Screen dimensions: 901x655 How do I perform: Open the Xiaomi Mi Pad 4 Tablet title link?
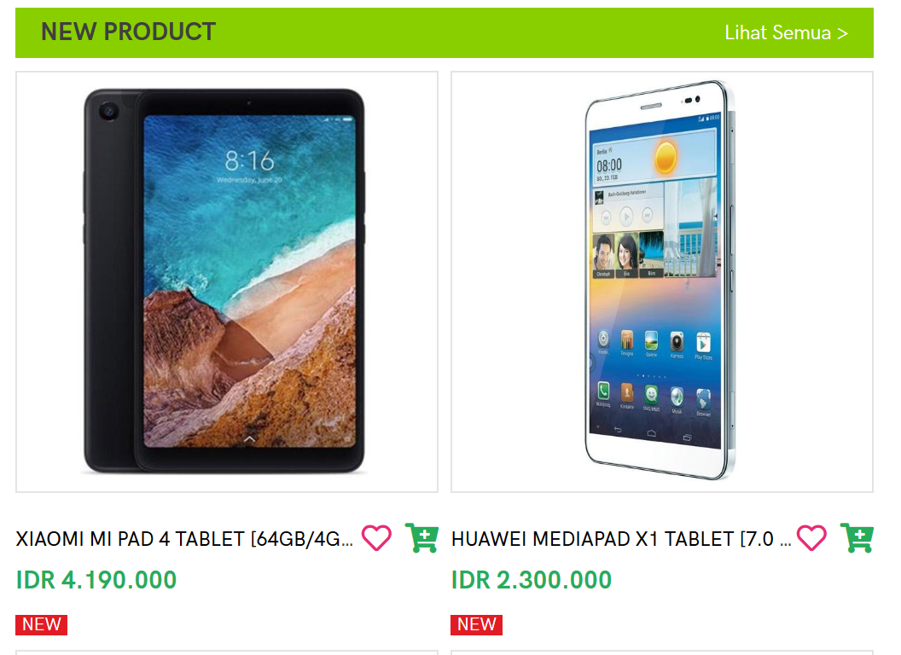click(184, 539)
